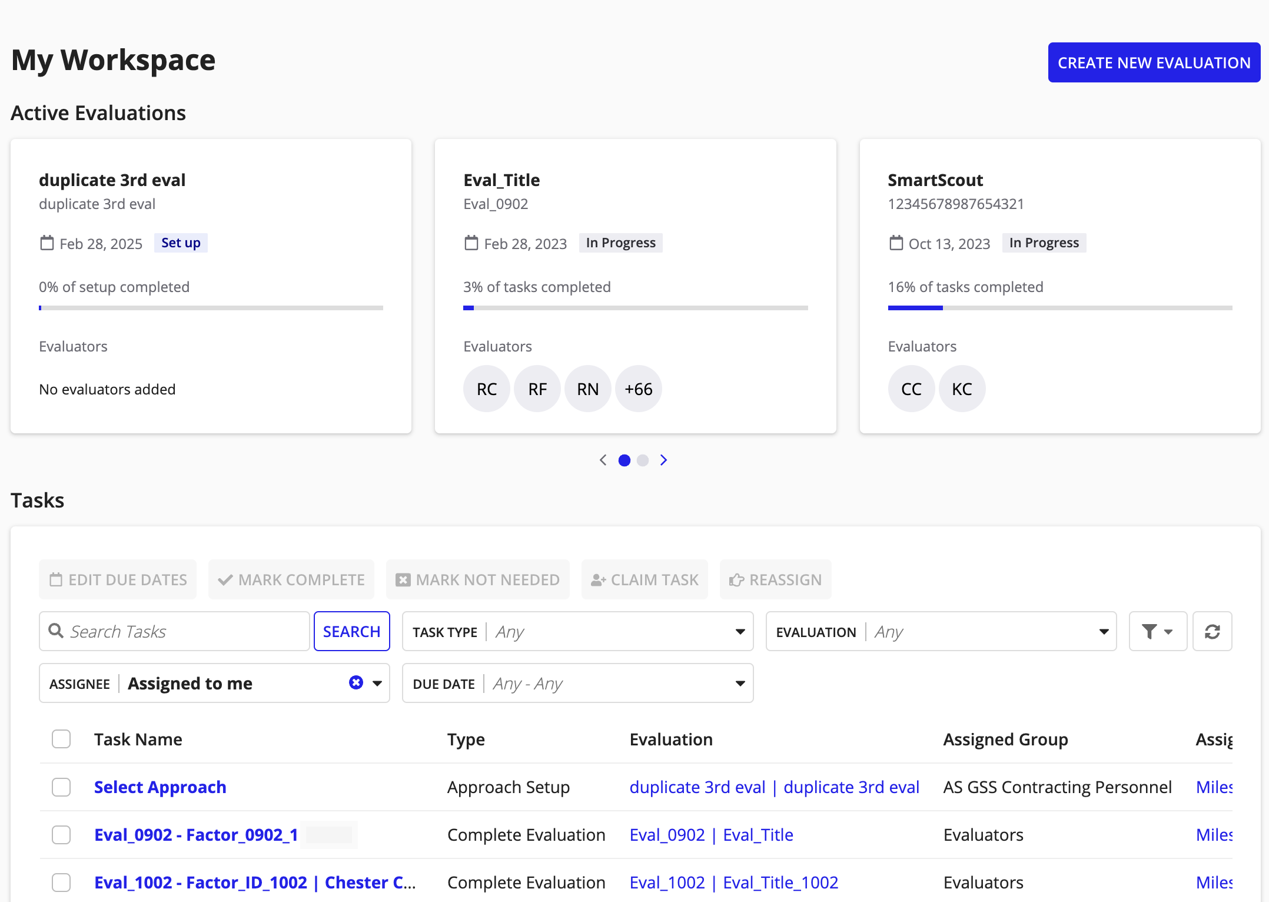The height and width of the screenshot is (902, 1269).
Task: Open duplicate 3rd eval evaluation link in table
Action: (774, 787)
